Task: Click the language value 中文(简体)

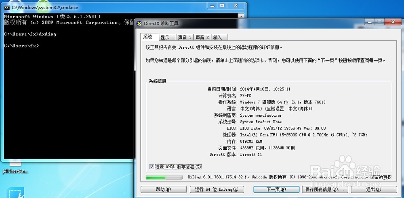Action: pyautogui.click(x=276, y=109)
